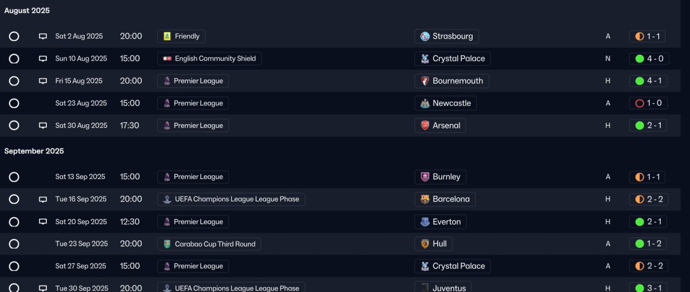The width and height of the screenshot is (690, 292).
Task: Click the Sat 30 Aug 2025 date
Action: pyautogui.click(x=81, y=126)
